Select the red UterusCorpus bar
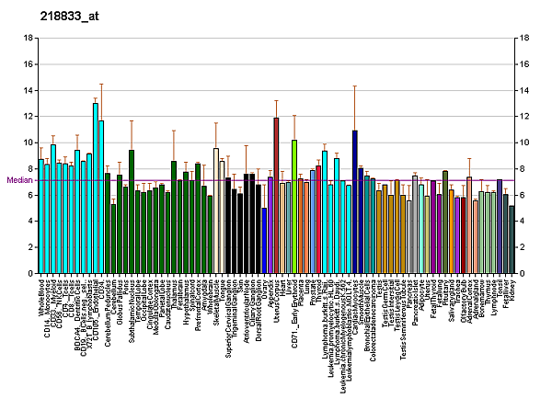 click(x=276, y=196)
